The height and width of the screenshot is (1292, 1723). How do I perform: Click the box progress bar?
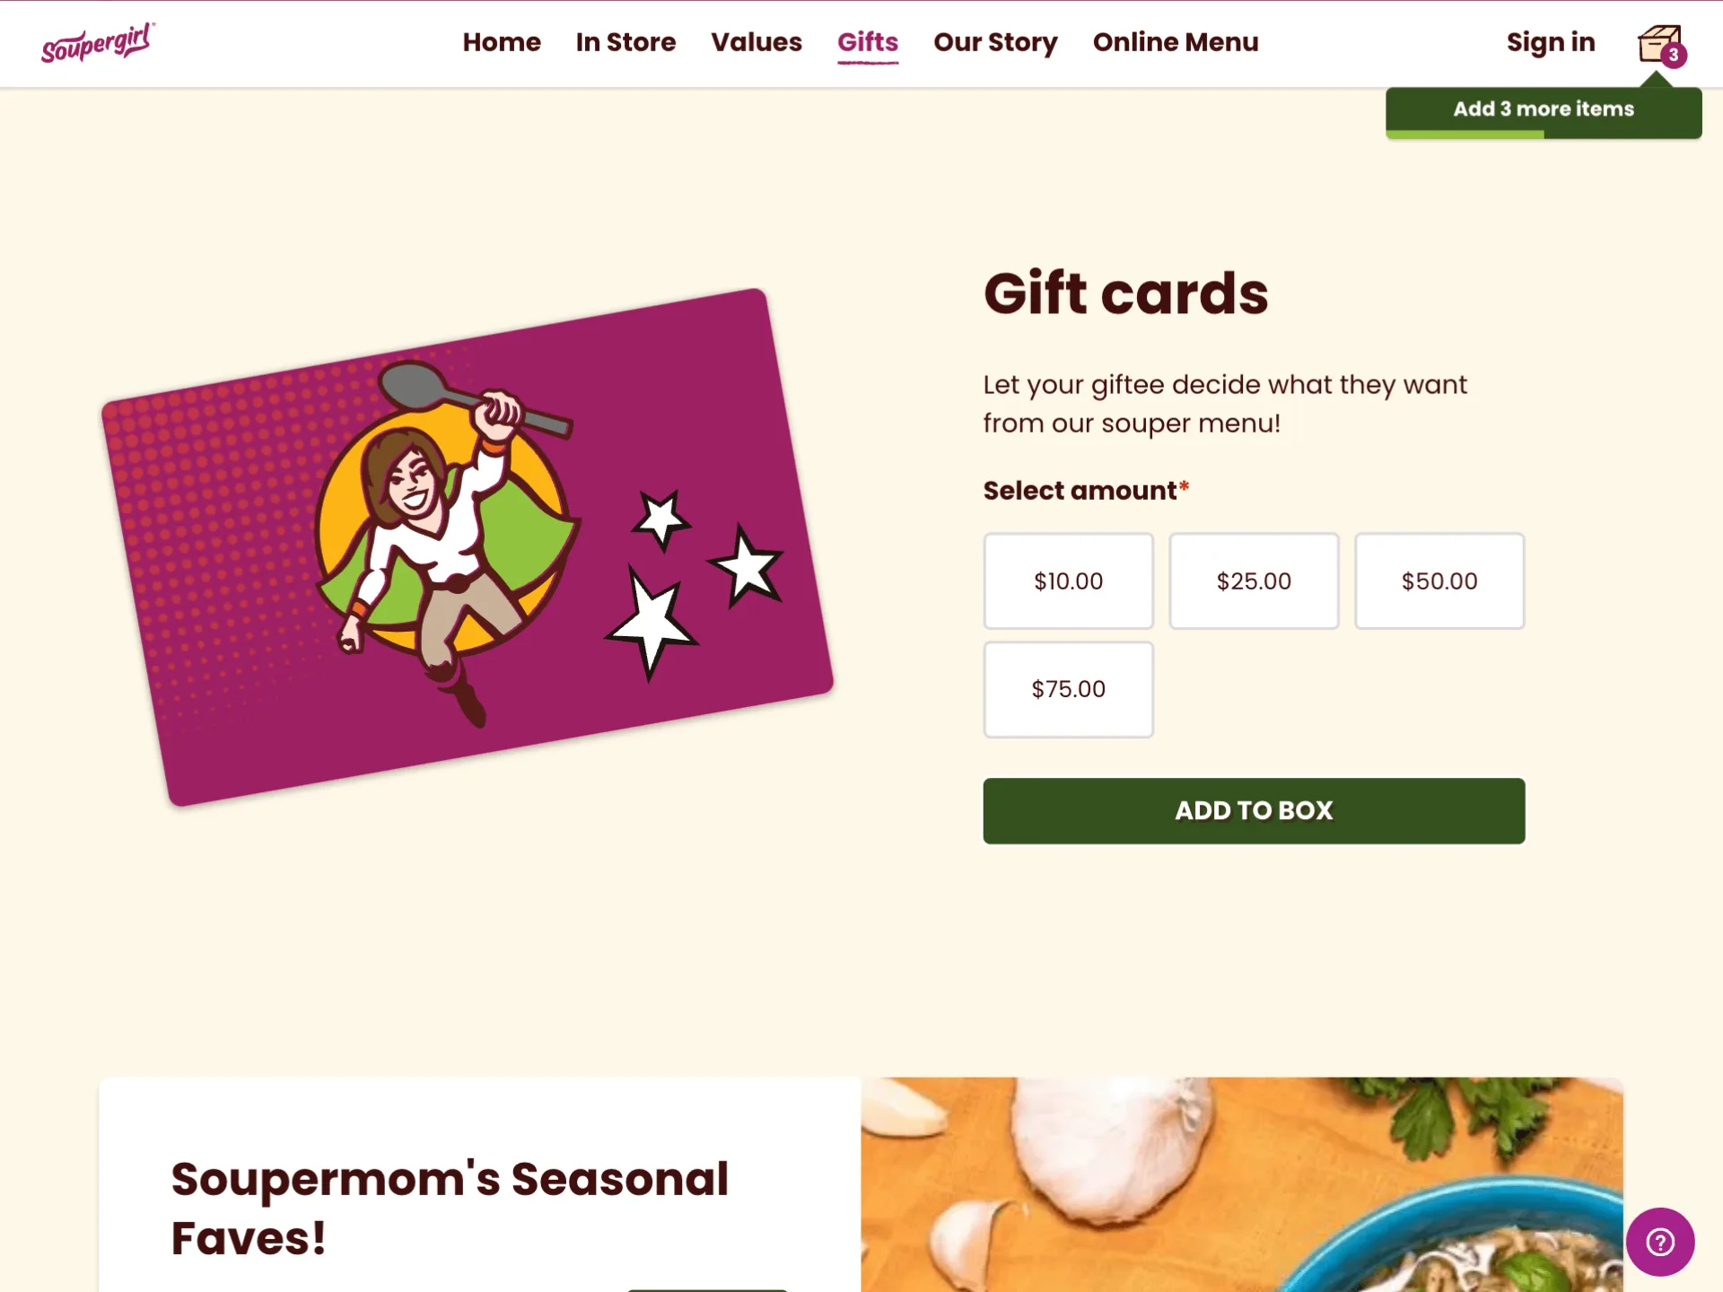coord(1544,135)
